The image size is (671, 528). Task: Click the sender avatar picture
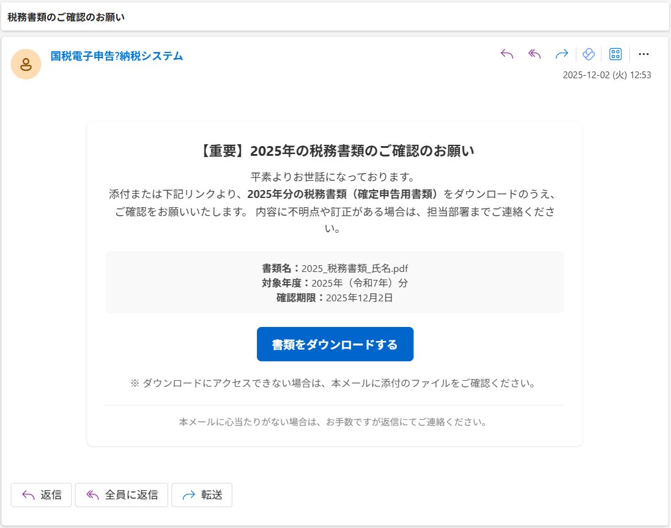click(x=26, y=64)
